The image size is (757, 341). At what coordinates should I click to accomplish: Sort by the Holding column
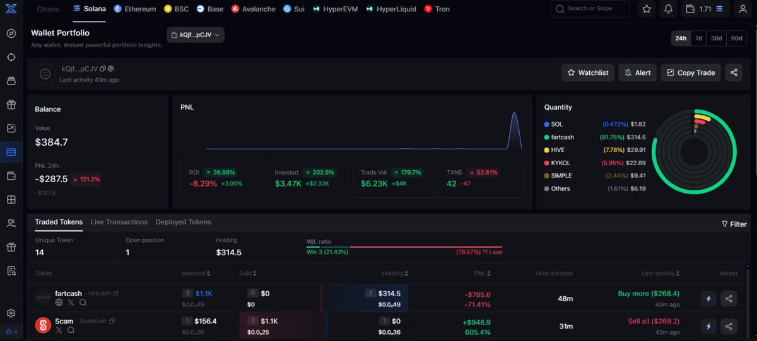[x=395, y=274]
